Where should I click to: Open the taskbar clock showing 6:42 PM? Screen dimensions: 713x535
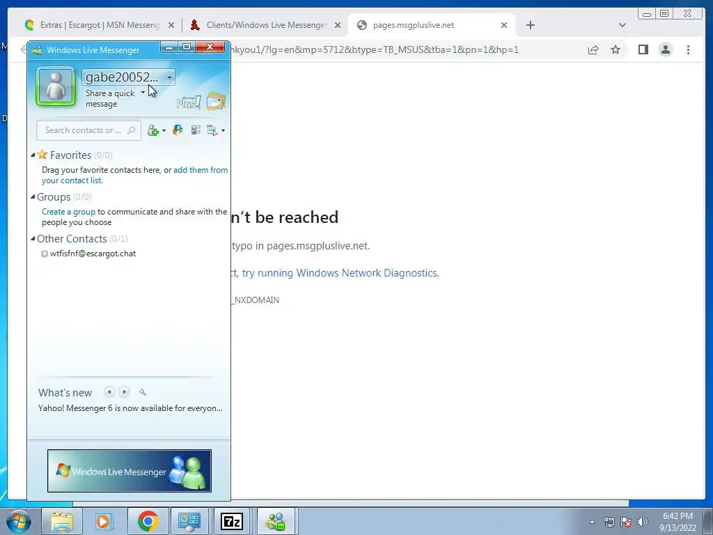pos(677,522)
